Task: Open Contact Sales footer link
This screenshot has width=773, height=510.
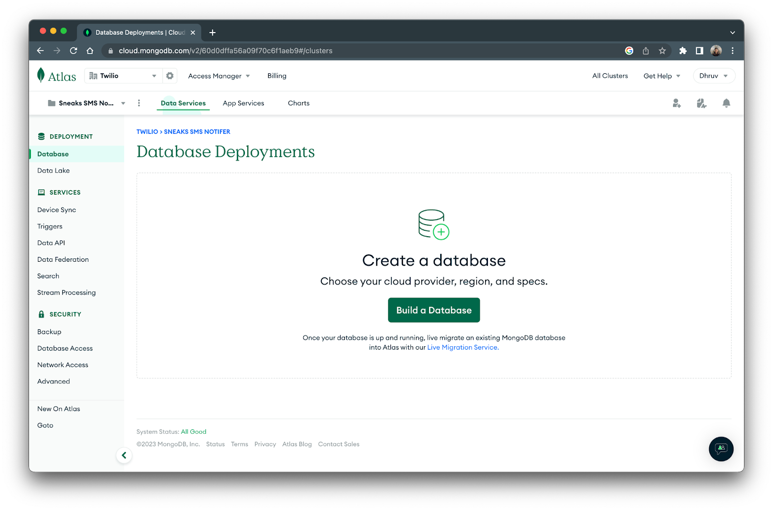Action: (339, 444)
